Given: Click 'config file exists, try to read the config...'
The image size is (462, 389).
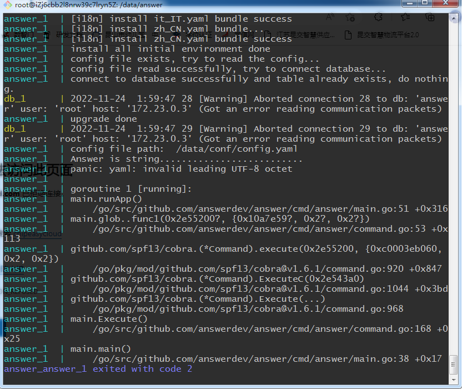Looking at the screenshot, I should click(x=195, y=59).
